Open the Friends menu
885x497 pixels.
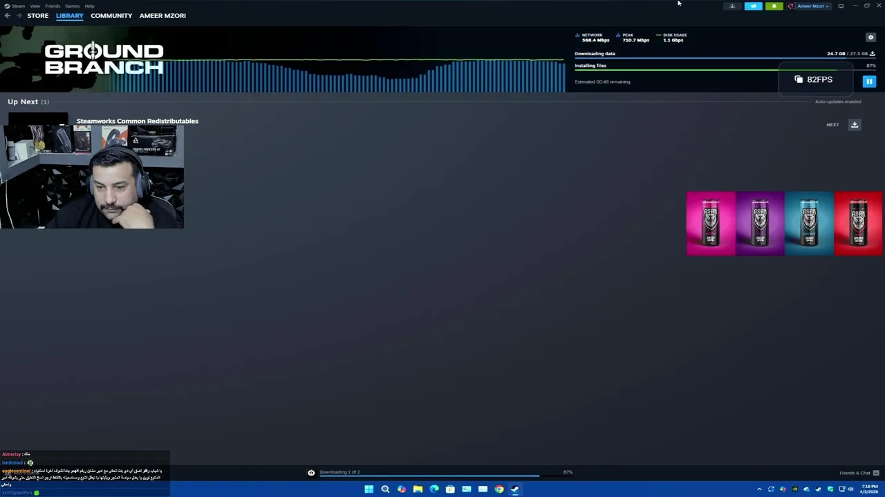[x=53, y=6]
